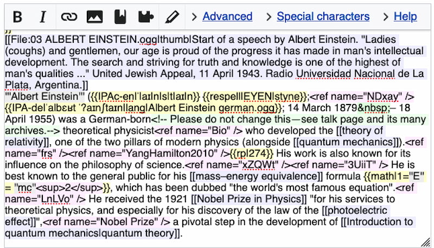Click the <ref name="Nobel Prize" /> tag
The height and width of the screenshot is (248, 434).
107,221
